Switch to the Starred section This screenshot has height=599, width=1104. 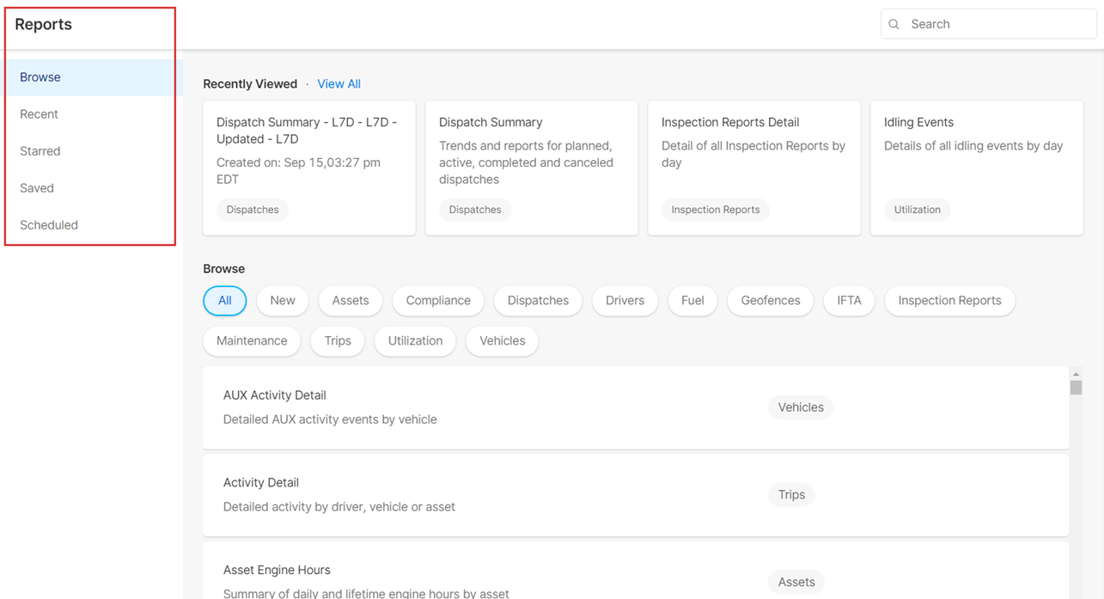[40, 150]
